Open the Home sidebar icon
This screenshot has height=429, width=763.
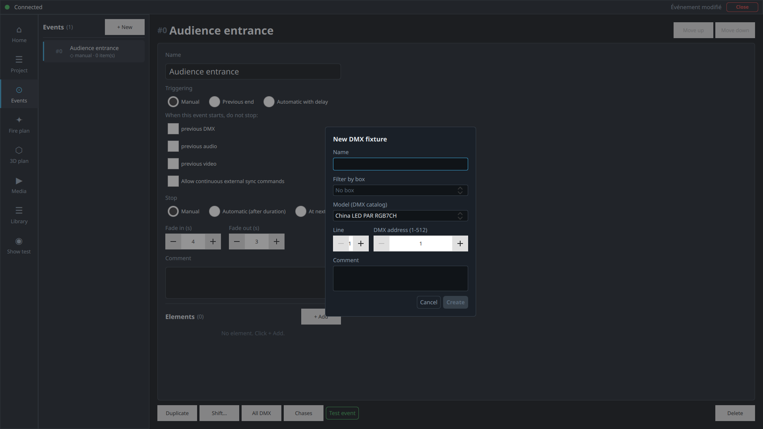pos(19,35)
